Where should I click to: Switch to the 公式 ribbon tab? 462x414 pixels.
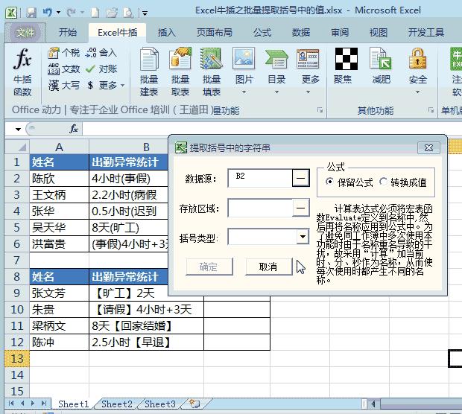click(x=262, y=32)
